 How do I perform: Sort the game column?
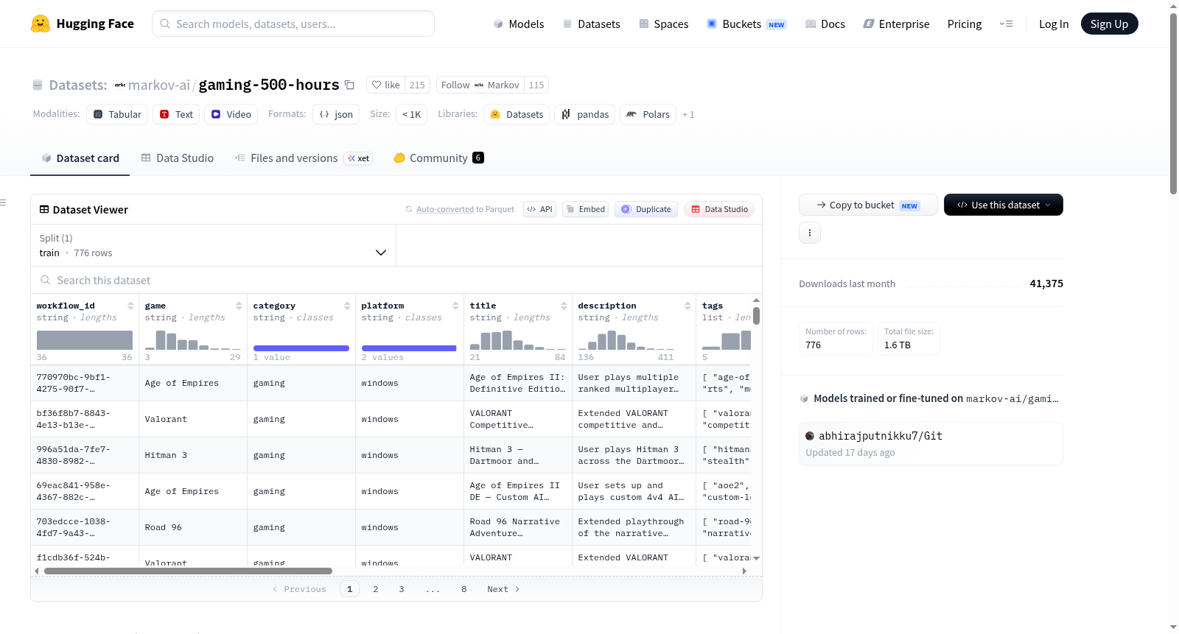[x=239, y=306]
